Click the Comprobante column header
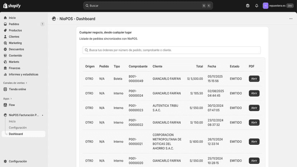This screenshot has width=297, height=167. 138,66
